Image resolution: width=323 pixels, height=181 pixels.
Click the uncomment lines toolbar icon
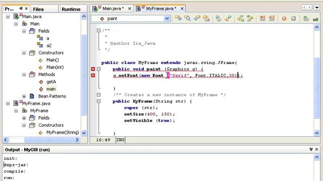tap(315, 19)
